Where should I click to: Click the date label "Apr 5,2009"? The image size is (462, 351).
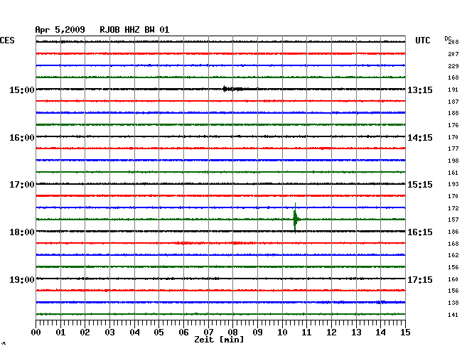60,30
